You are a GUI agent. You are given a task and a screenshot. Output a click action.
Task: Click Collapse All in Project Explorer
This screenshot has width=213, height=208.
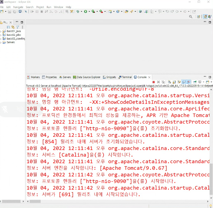(x=8, y=27)
